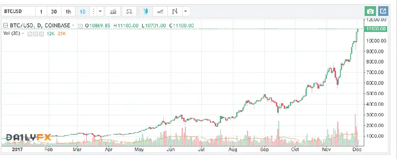Screen dimensions: 397x159
Task: Toggle visibility of BTC/USD series eye
Action: (80, 25)
